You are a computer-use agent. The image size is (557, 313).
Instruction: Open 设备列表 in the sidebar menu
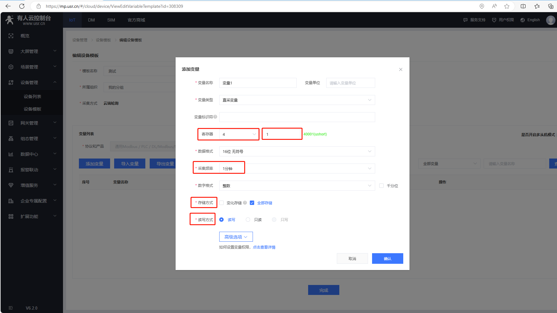pyautogui.click(x=32, y=97)
